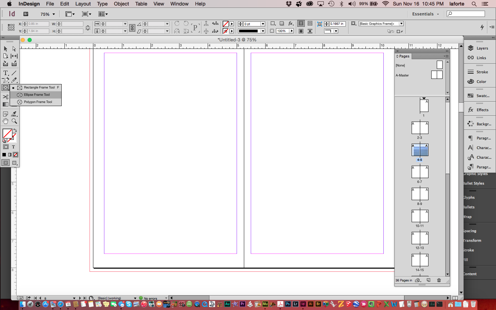496x310 pixels.
Task: Switch to Normal view mode
Action: [x=6, y=163]
